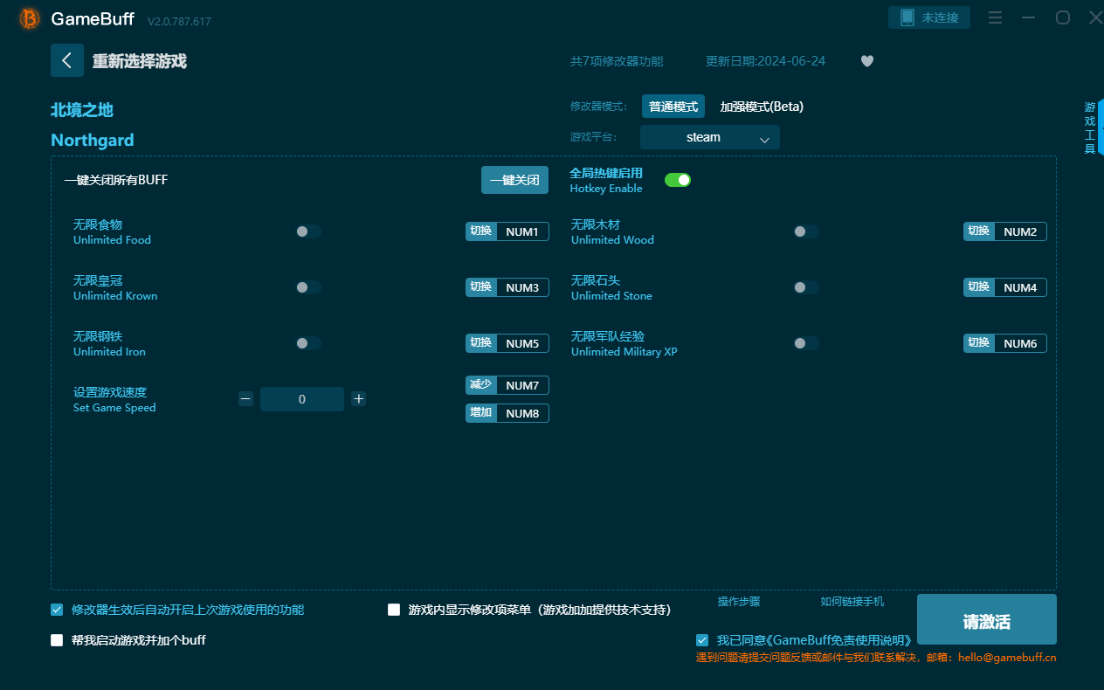The image size is (1104, 690).
Task: Open the 如何链接手机 link
Action: coord(852,601)
